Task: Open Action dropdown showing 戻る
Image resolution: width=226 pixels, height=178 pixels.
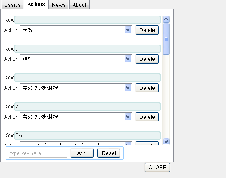Action: pos(76,30)
